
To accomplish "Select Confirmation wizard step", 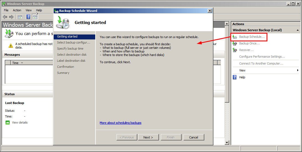I will tap(66, 67).
